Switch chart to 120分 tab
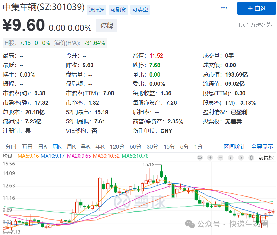Viewport: 277px width, 235px height. click(117, 146)
